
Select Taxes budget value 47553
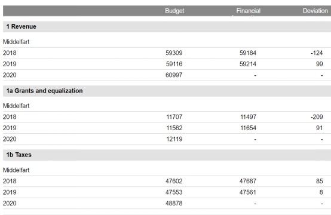point(174,192)
